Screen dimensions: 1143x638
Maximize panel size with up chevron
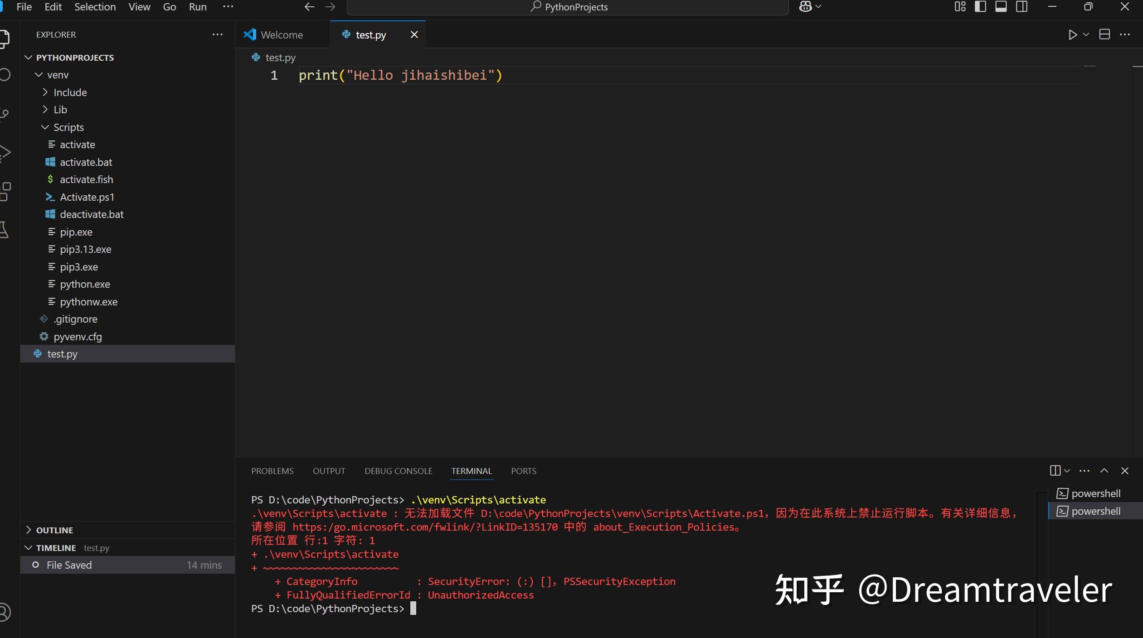1104,471
